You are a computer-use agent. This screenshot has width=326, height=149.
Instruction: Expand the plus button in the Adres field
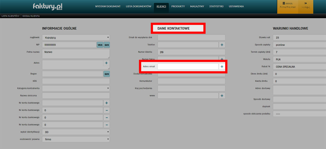(106, 63)
